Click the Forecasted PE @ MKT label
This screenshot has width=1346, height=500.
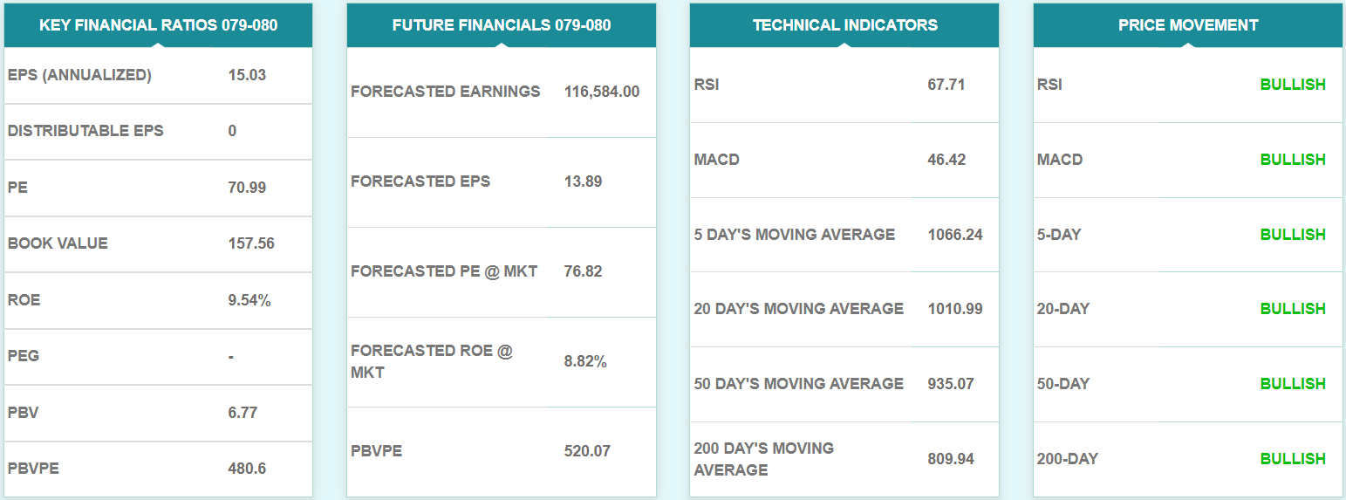[444, 271]
